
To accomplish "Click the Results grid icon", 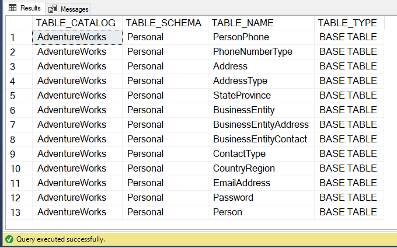I will click(x=12, y=8).
